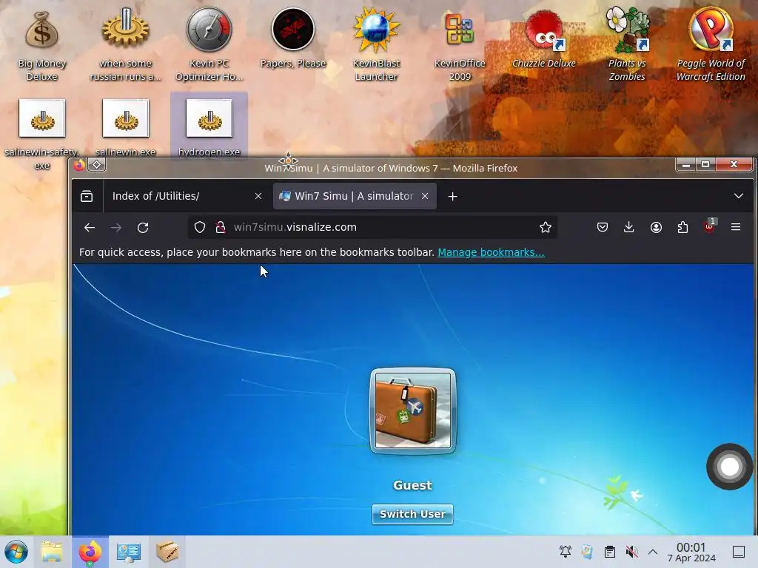
Task: Open the tray icon beside the notifications bell
Action: tap(587, 552)
